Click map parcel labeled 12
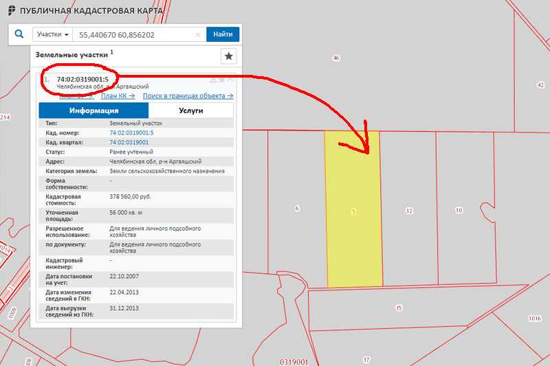 (x=409, y=210)
